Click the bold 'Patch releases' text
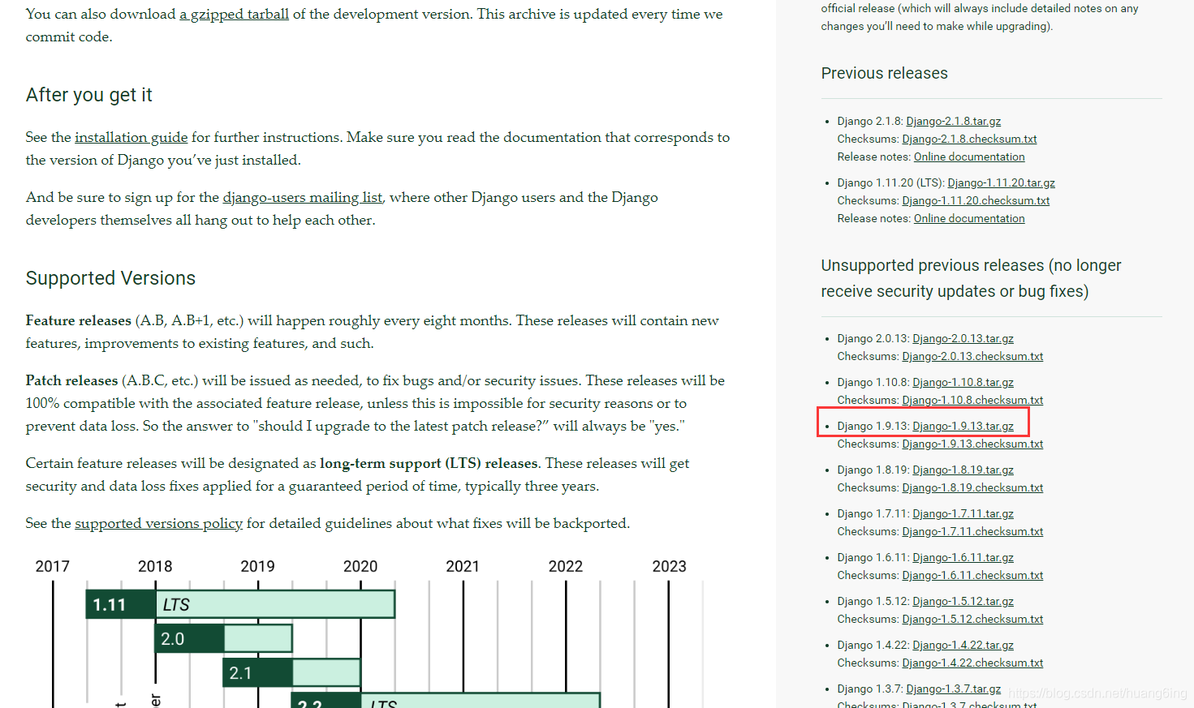This screenshot has width=1194, height=708. tap(71, 381)
